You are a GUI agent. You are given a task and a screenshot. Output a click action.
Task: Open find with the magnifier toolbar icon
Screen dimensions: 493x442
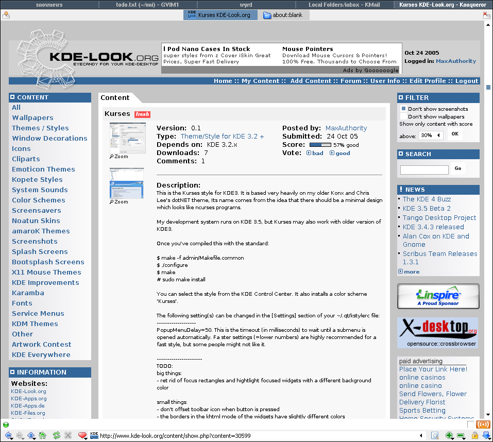coord(435,435)
